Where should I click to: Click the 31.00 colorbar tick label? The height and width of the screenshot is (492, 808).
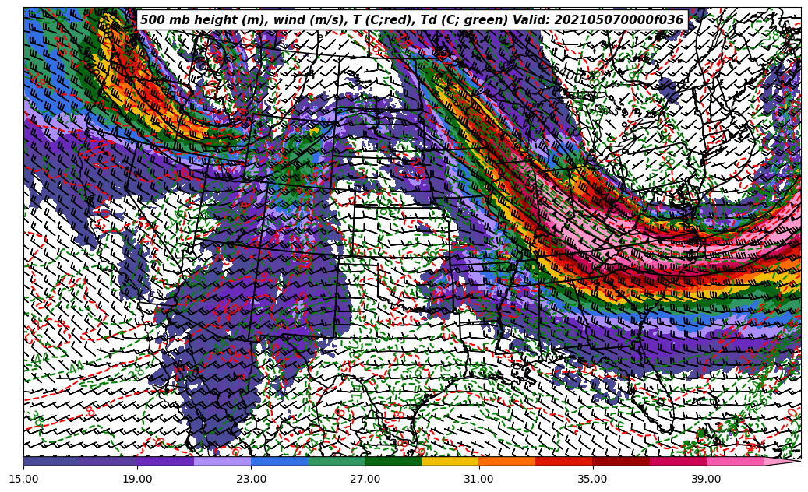[x=479, y=479]
